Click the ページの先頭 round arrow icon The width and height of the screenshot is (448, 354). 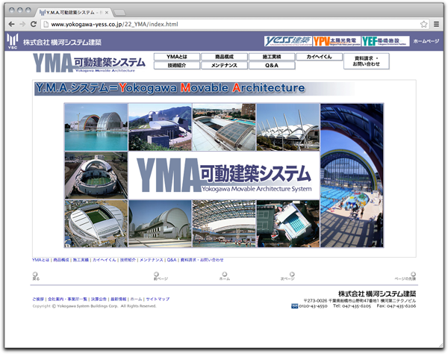[x=413, y=274]
